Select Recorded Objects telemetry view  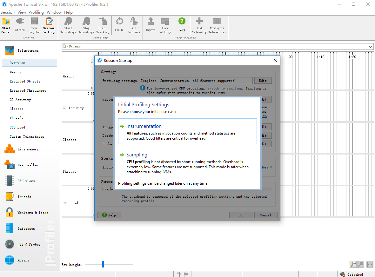[x=25, y=81]
